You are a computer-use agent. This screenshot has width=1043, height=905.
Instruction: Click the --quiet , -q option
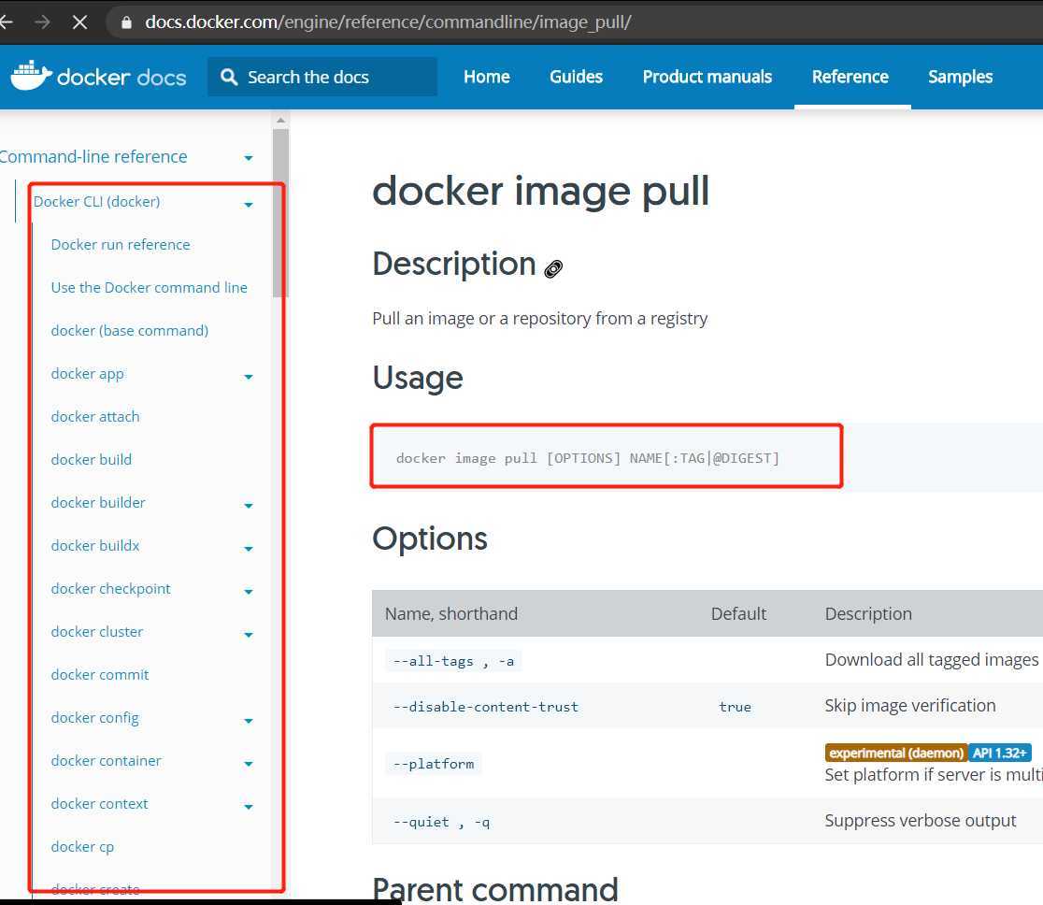pyautogui.click(x=441, y=823)
